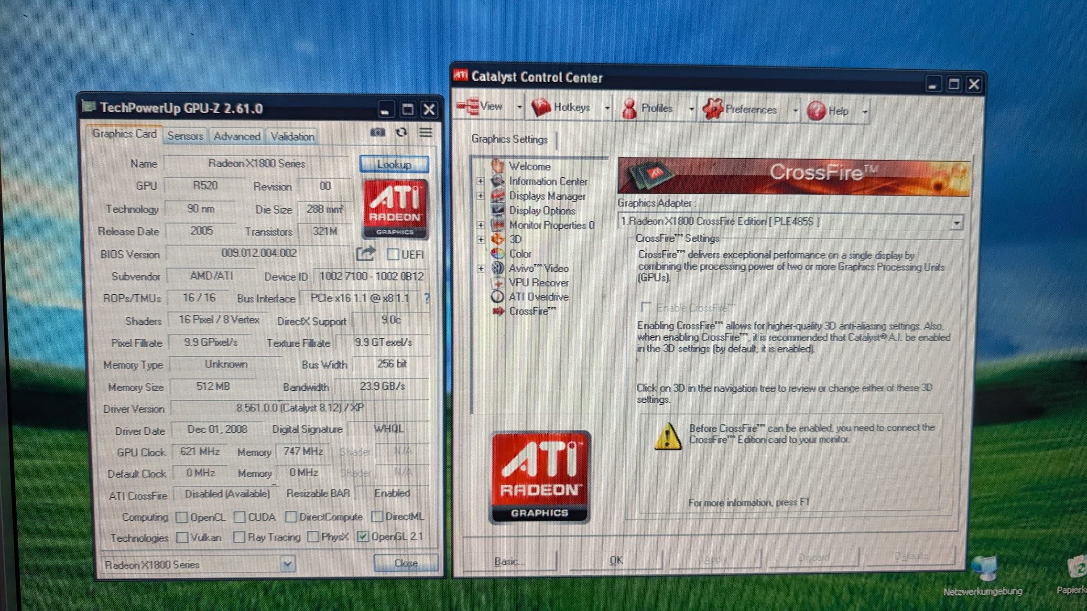This screenshot has height=611, width=1087.
Task: Click the OK button in Catalyst
Action: [616, 559]
